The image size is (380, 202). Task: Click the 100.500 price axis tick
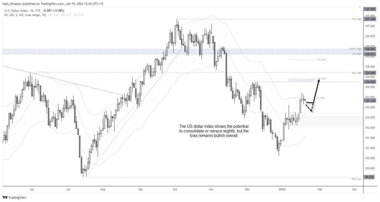(x=370, y=158)
